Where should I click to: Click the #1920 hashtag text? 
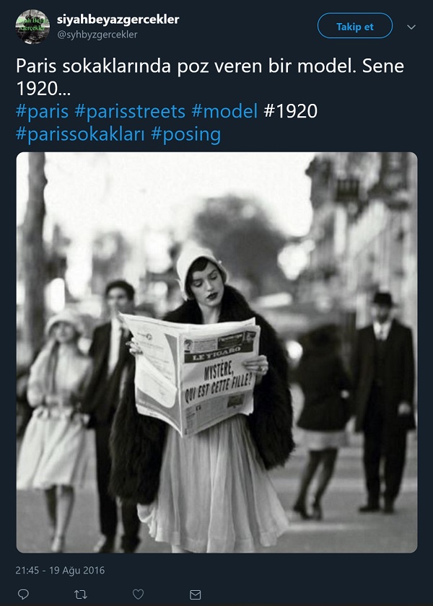290,111
